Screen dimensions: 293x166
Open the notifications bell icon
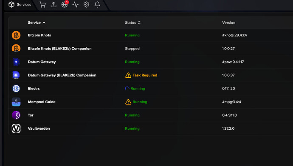click(x=97, y=5)
